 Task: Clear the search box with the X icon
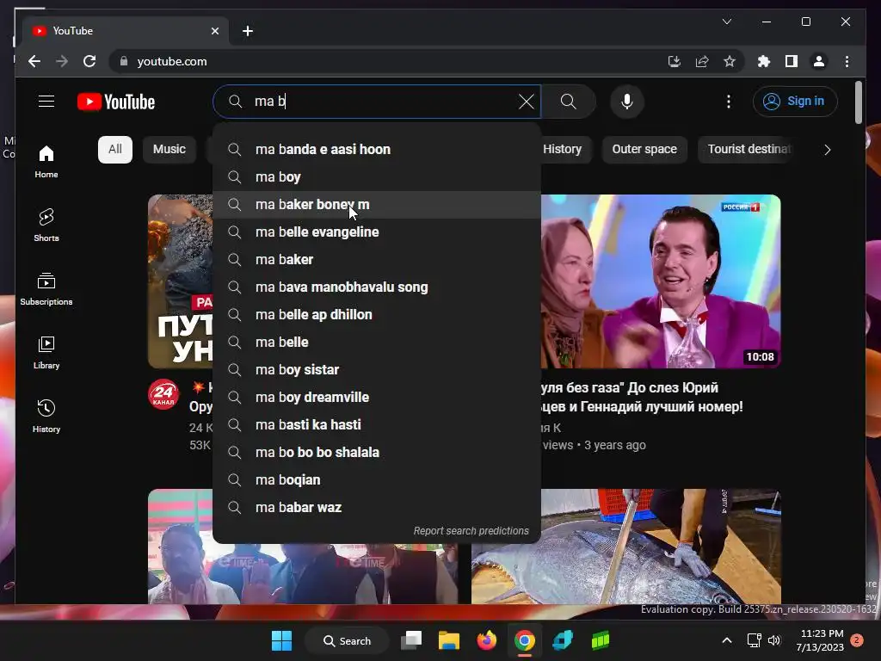point(526,102)
